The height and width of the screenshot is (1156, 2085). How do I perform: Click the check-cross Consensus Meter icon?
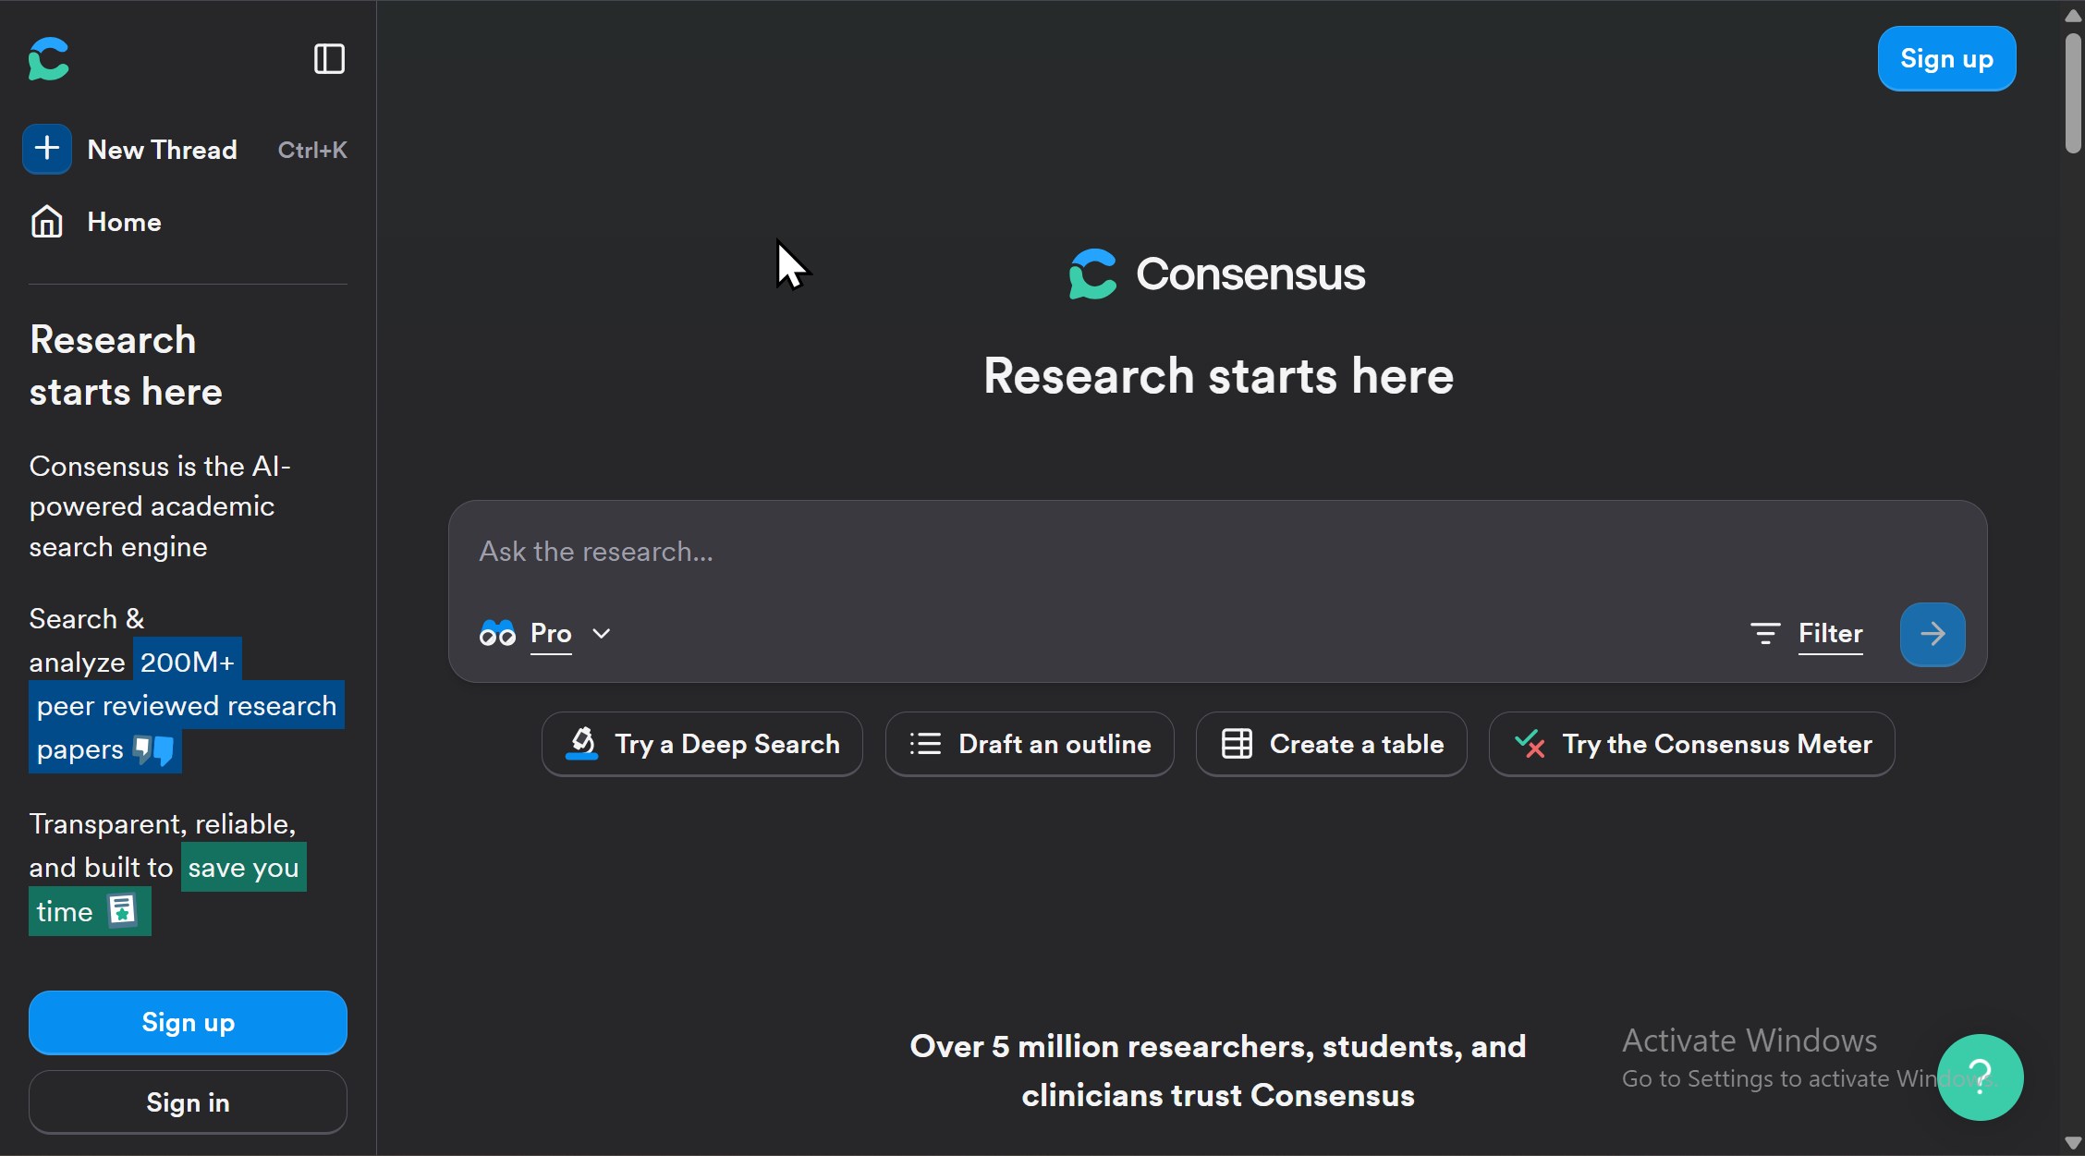coord(1530,744)
